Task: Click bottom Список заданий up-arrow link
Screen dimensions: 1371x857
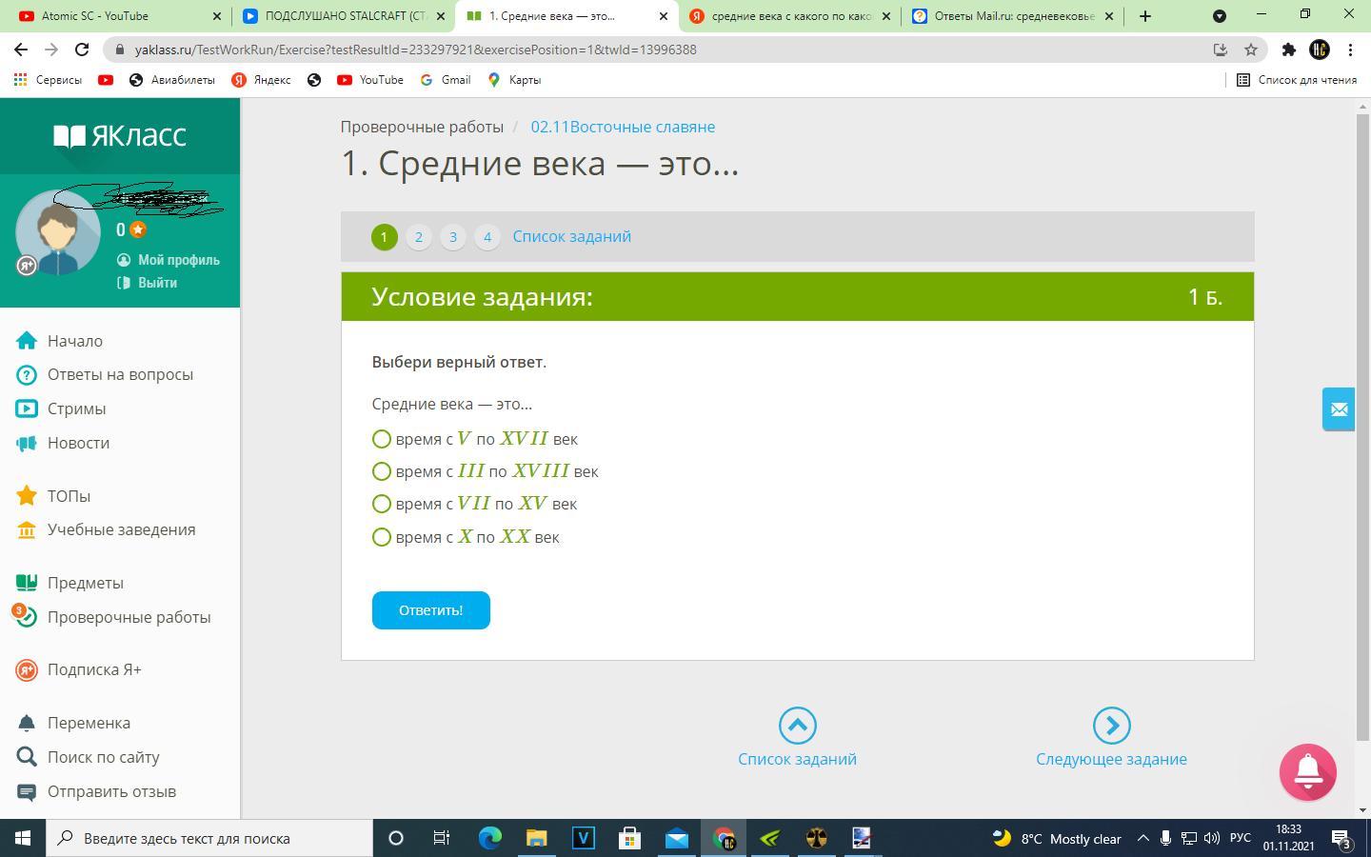Action: click(x=797, y=738)
